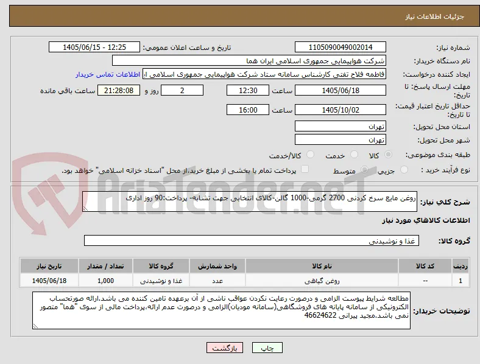The height and width of the screenshot is (364, 480).
Task: Click the نام کالا column header
Action: pyautogui.click(x=322, y=266)
